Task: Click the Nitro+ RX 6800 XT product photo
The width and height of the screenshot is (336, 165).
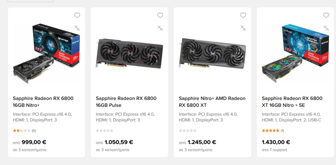Action: click(212, 54)
